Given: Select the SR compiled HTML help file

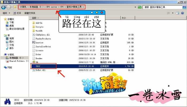Looking at the screenshot, I should click(x=37, y=62).
